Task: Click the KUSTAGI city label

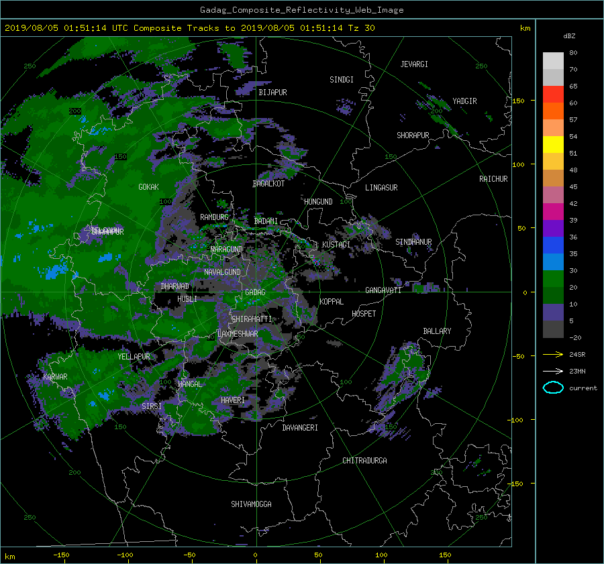Action: (x=336, y=245)
